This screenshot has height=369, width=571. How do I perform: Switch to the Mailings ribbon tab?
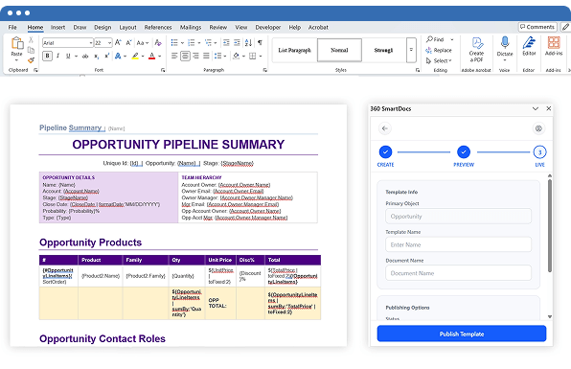point(191,28)
